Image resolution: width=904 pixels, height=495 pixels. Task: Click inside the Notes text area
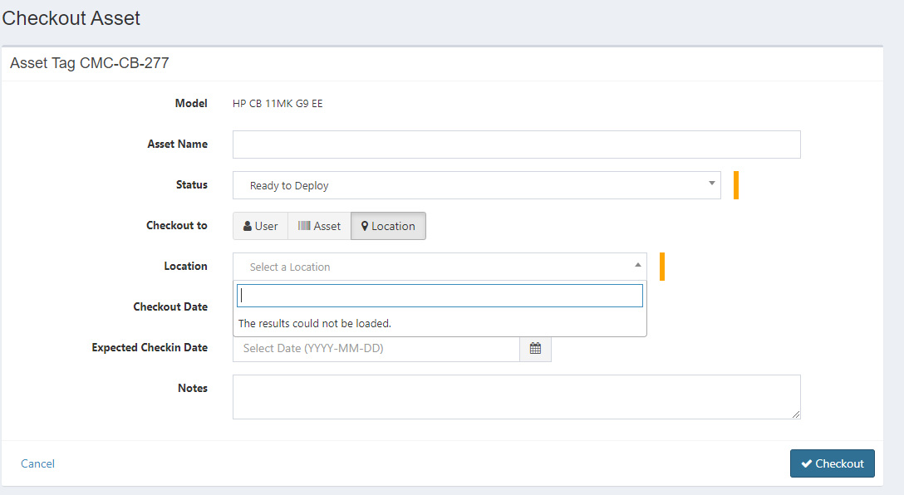tap(517, 397)
